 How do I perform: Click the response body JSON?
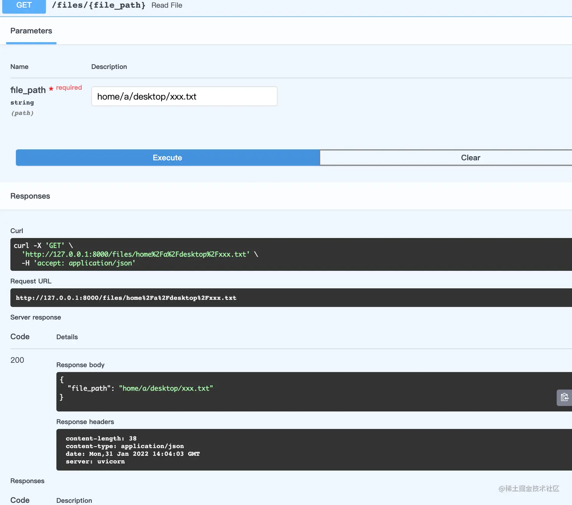click(x=314, y=392)
